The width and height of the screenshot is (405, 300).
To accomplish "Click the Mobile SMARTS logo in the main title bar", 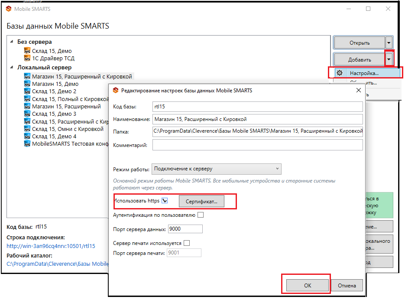I will [9, 9].
